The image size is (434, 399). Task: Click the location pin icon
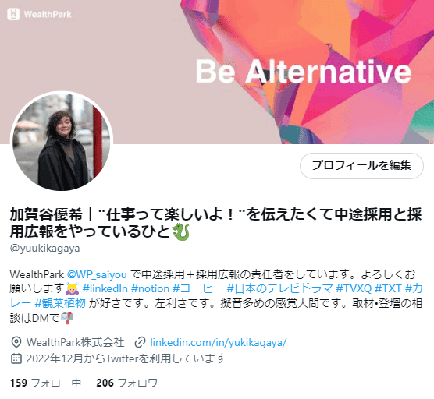[16, 342]
